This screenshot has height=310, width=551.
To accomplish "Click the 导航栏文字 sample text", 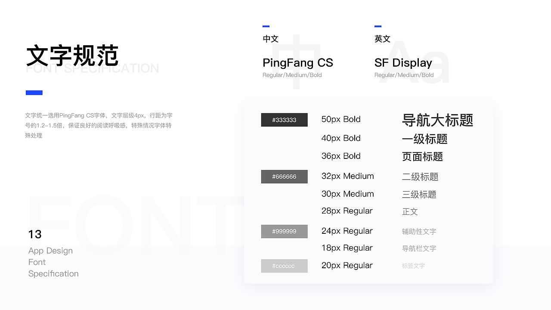I will tap(419, 248).
